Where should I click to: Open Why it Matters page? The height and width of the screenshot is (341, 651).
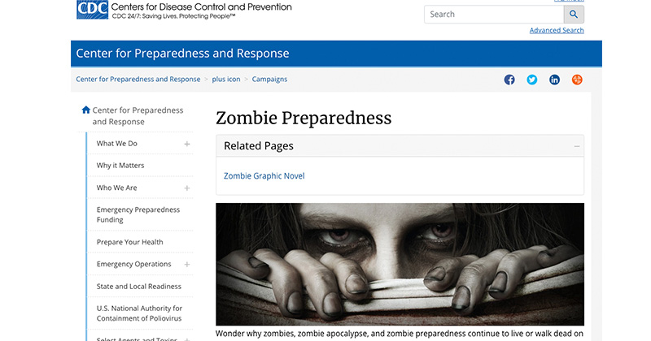[x=120, y=166]
